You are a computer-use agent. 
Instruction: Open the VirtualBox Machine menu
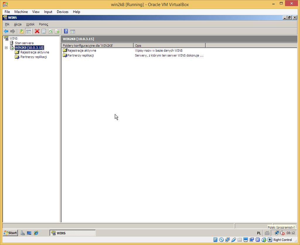(21, 12)
